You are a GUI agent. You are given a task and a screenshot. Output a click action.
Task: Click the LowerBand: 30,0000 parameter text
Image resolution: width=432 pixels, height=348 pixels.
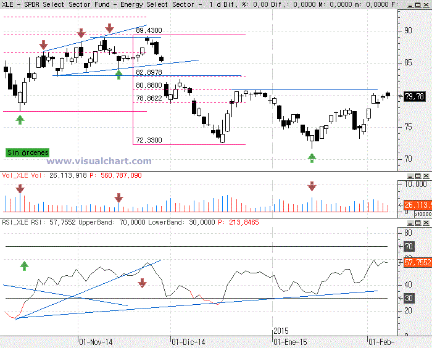181,222
